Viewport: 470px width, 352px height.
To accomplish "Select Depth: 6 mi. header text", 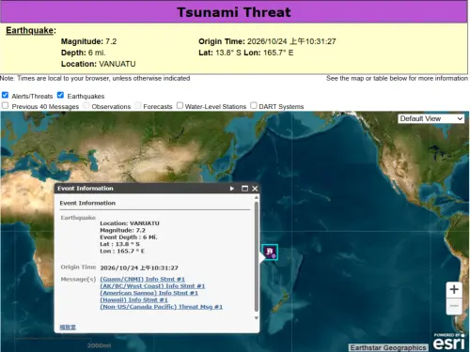I will point(84,53).
